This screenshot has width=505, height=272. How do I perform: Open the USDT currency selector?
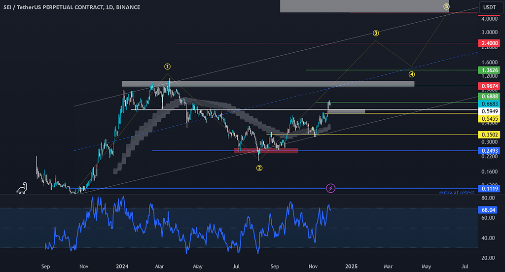tap(489, 7)
